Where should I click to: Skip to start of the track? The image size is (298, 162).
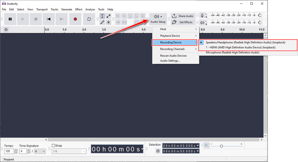click(x=49, y=19)
